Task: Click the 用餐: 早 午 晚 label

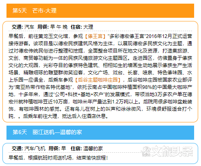Action: (52, 27)
